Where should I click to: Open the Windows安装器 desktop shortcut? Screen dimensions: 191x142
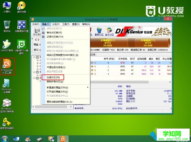(x=7, y=86)
